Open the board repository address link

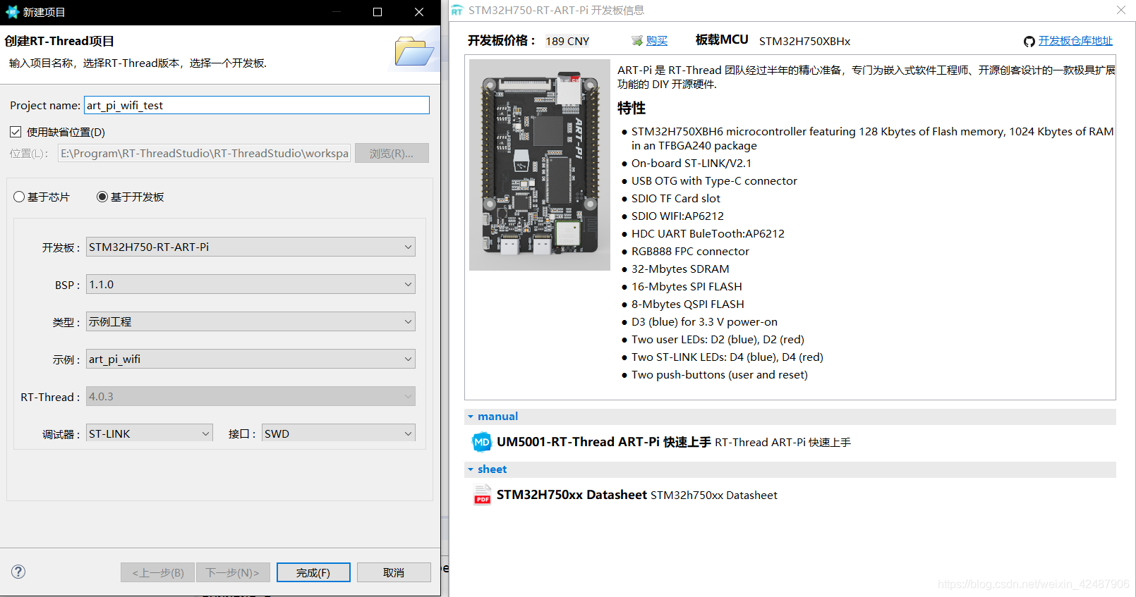1075,41
